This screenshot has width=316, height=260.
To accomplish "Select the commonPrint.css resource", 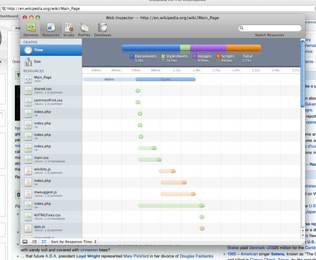I will point(51,102).
